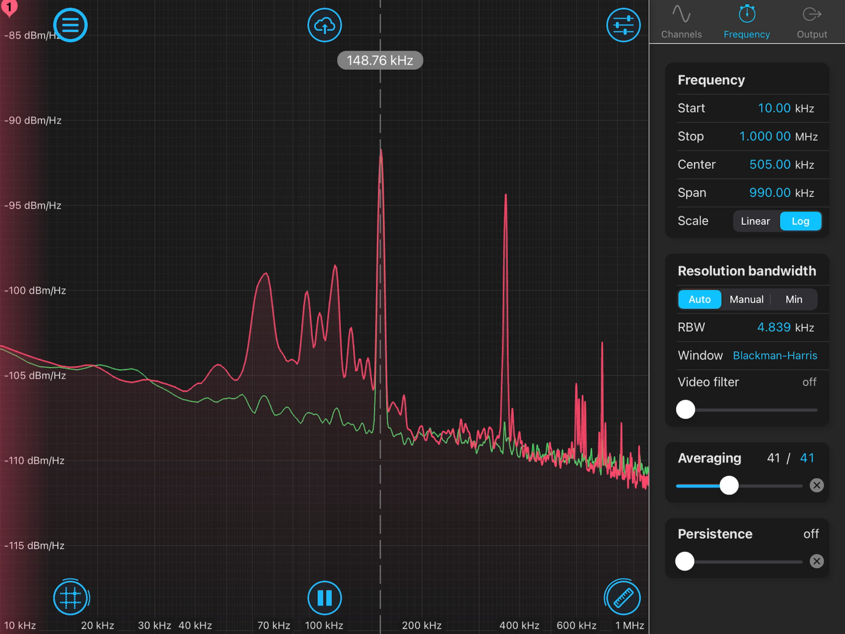Image resolution: width=845 pixels, height=634 pixels.
Task: Switch to the Channels tab
Action: 681,23
